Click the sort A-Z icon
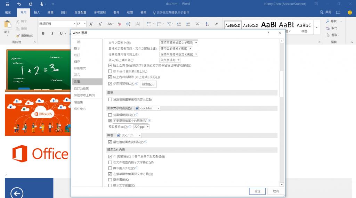 click(x=207, y=24)
